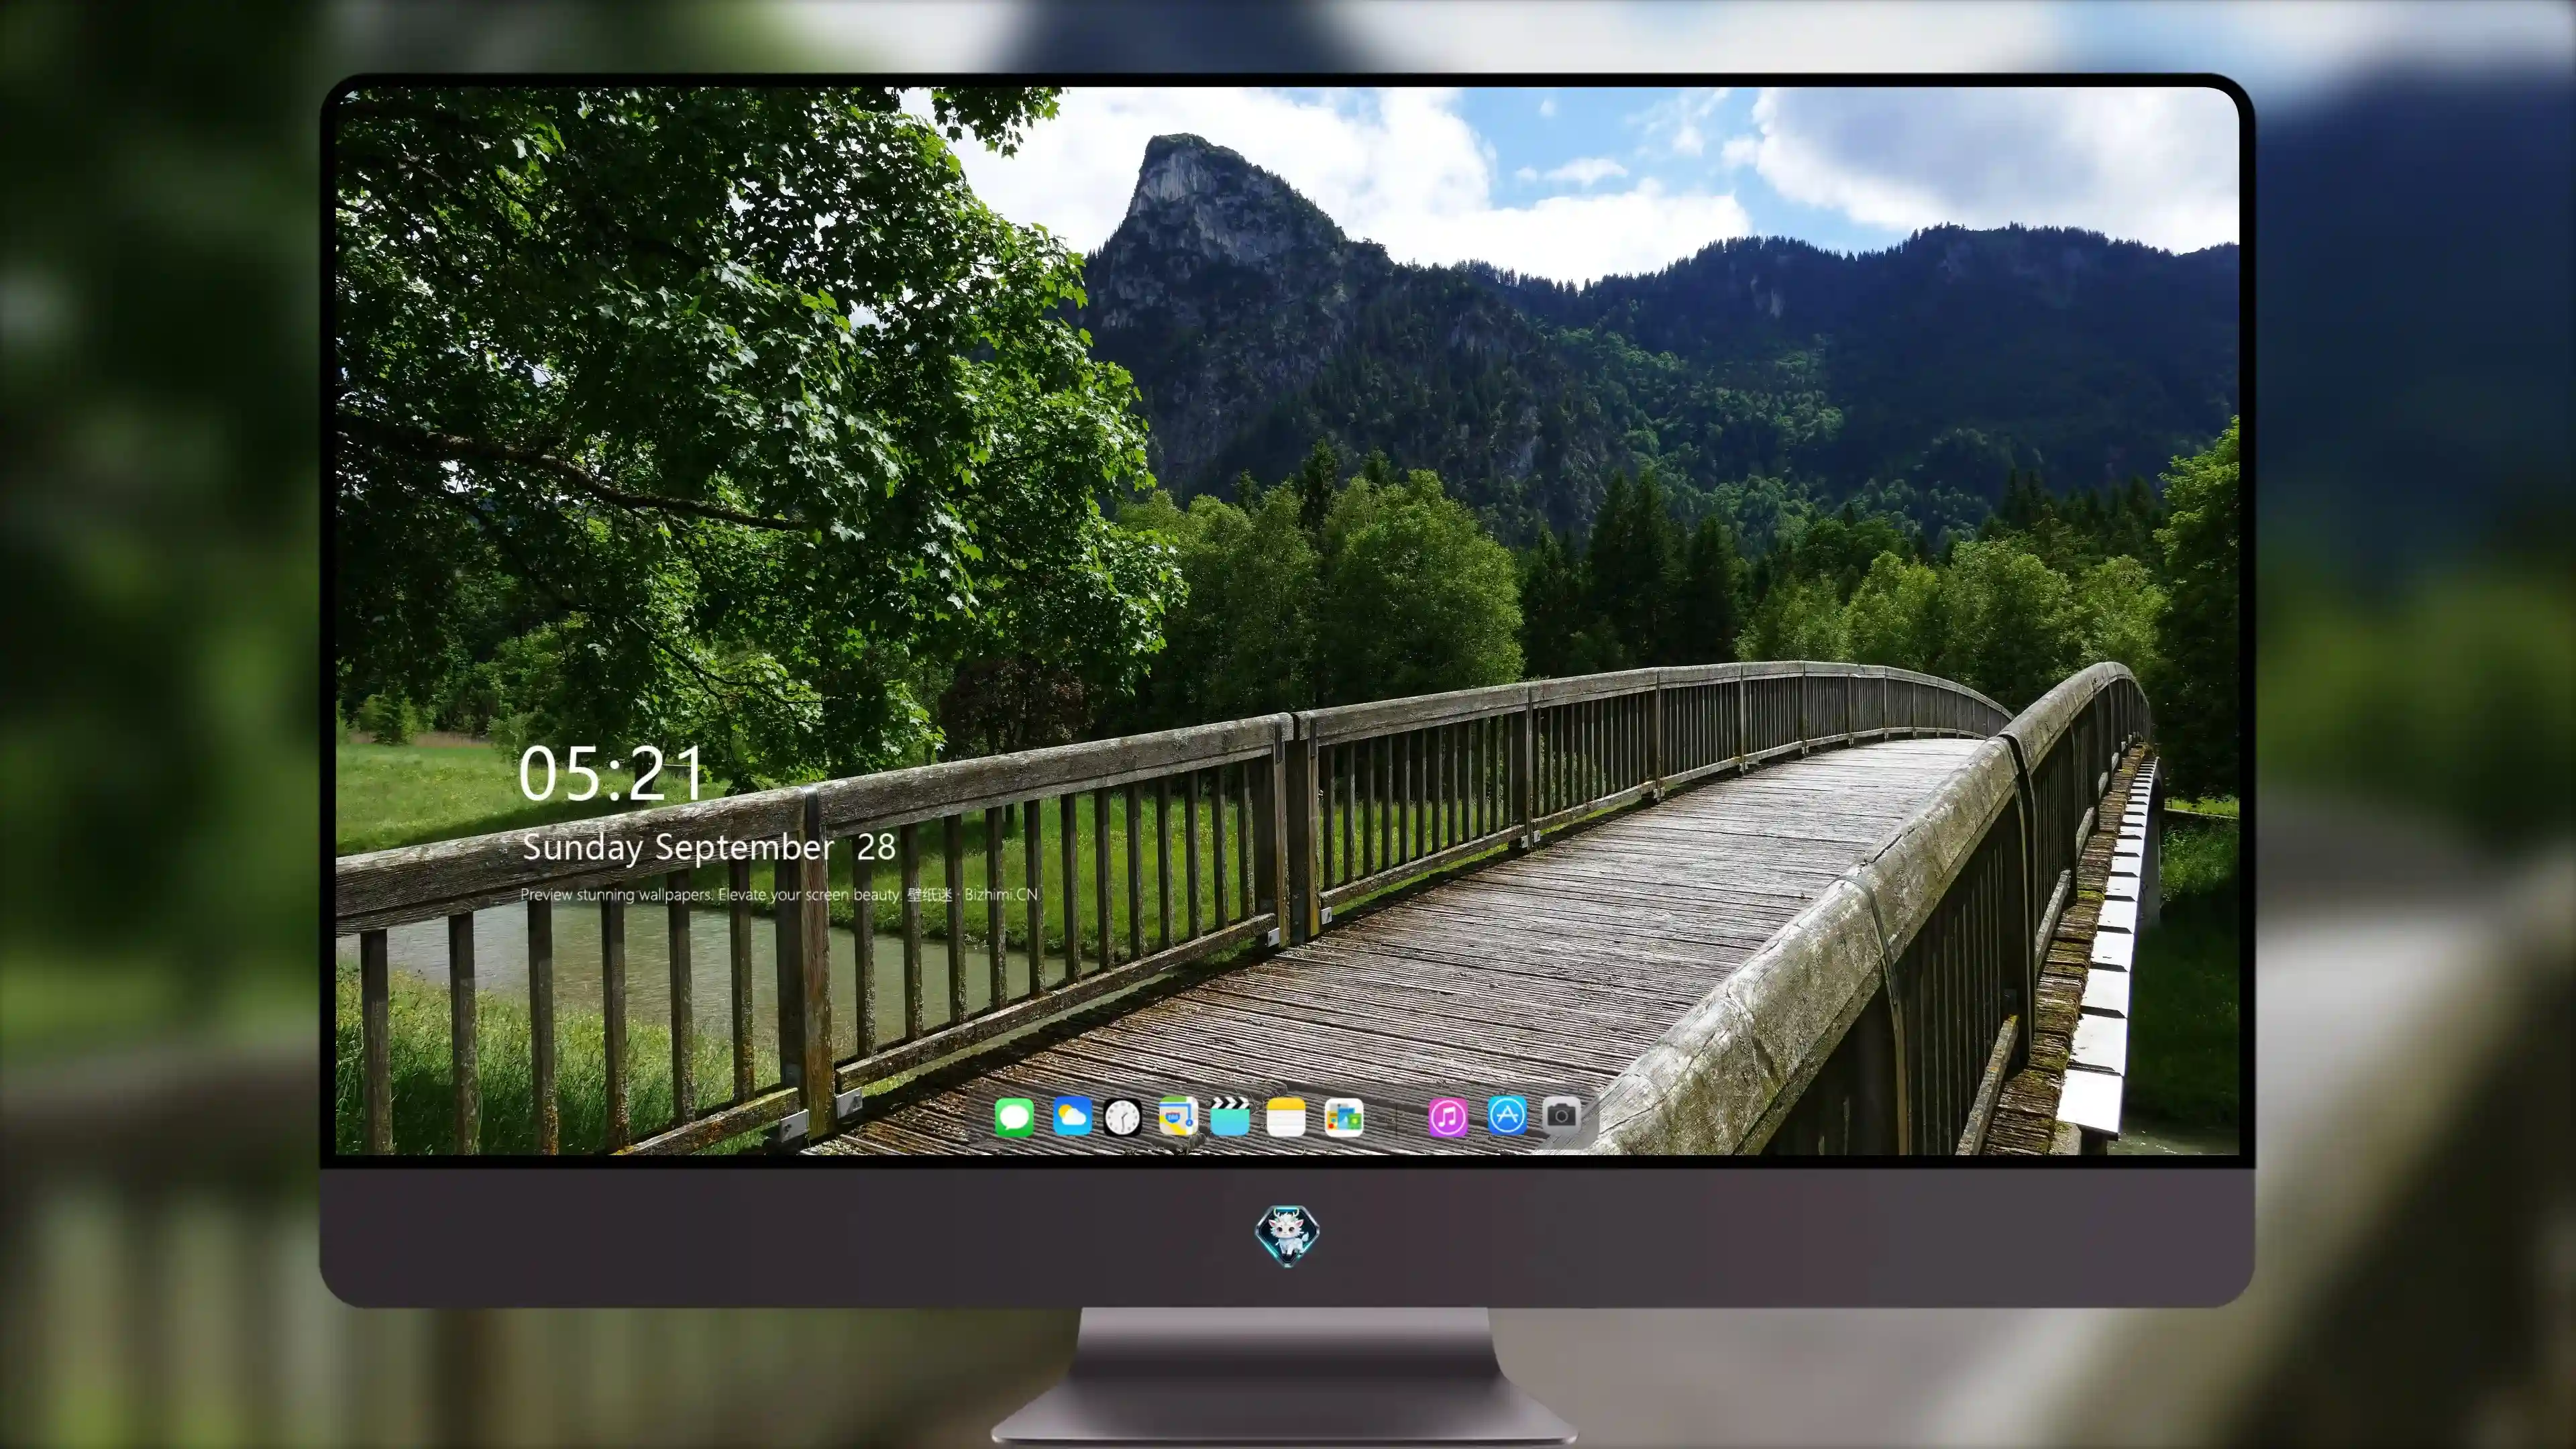
Task: Open the Clock app icon in the dock
Action: pos(1122,1117)
